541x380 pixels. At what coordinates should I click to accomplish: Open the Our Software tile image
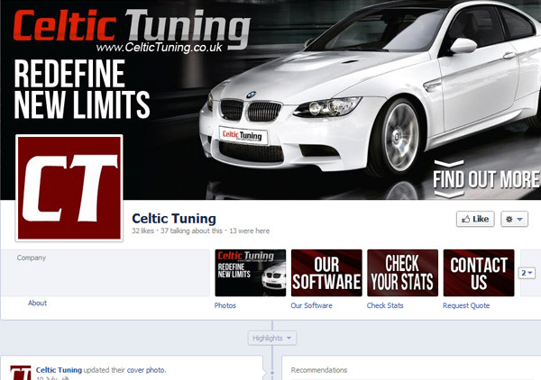pyautogui.click(x=326, y=273)
